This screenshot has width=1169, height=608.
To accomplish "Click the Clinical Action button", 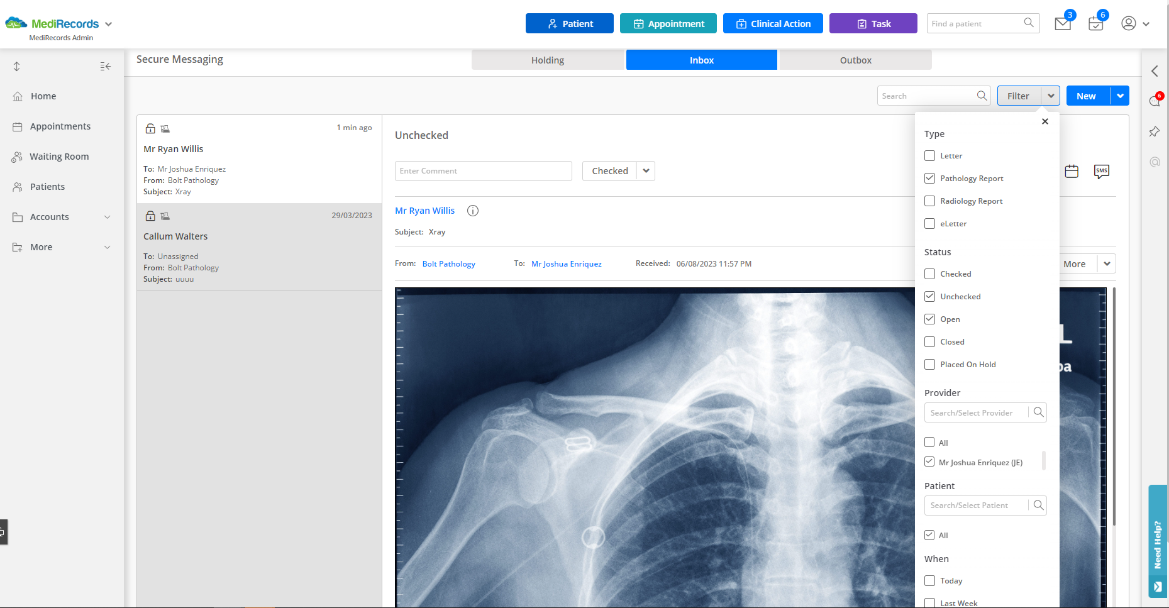I will click(x=773, y=23).
